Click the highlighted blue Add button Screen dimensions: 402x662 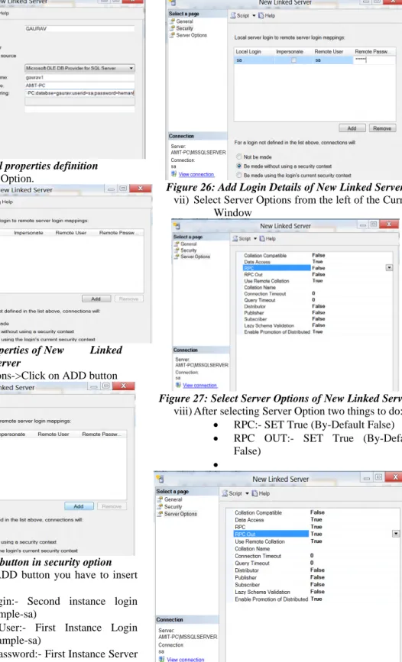coord(79,506)
